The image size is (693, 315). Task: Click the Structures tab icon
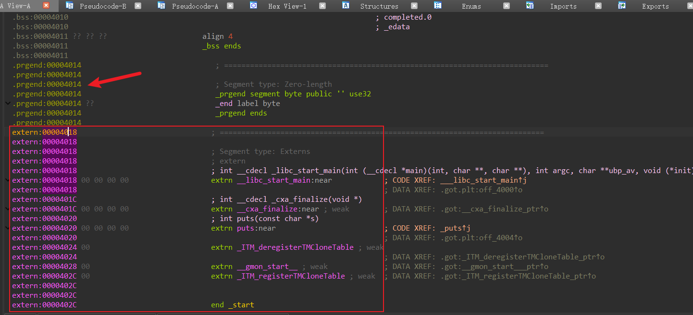346,6
